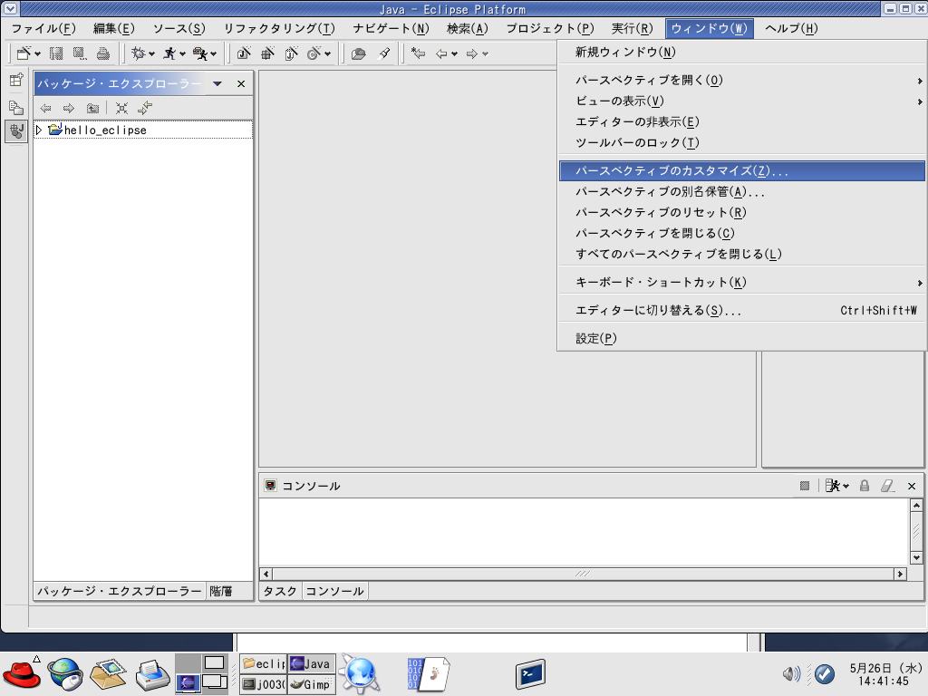Switch to the Java taskbar window button

(312, 664)
